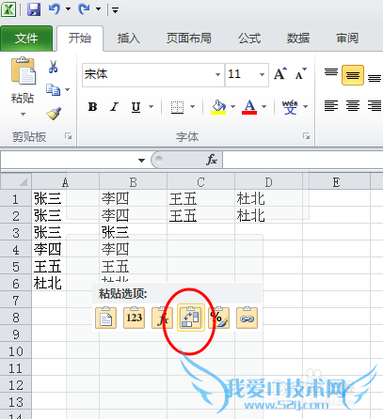Toggle Bold formatting
383x419 pixels.
(92, 107)
